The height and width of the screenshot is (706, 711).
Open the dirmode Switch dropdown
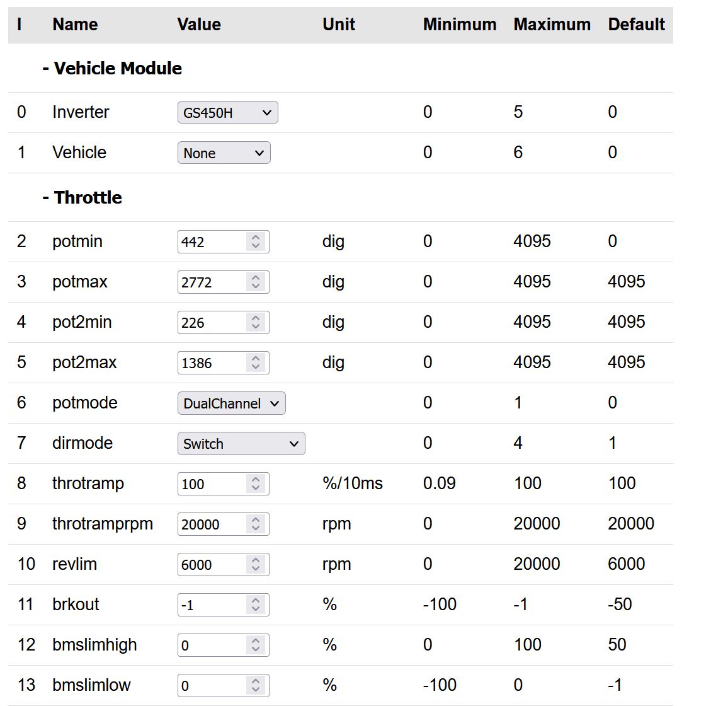[241, 444]
